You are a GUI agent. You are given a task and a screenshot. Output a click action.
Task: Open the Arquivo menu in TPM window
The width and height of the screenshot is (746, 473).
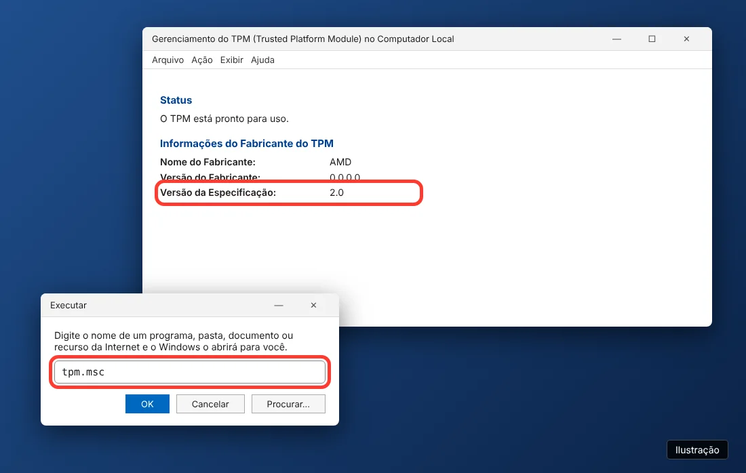pos(168,60)
